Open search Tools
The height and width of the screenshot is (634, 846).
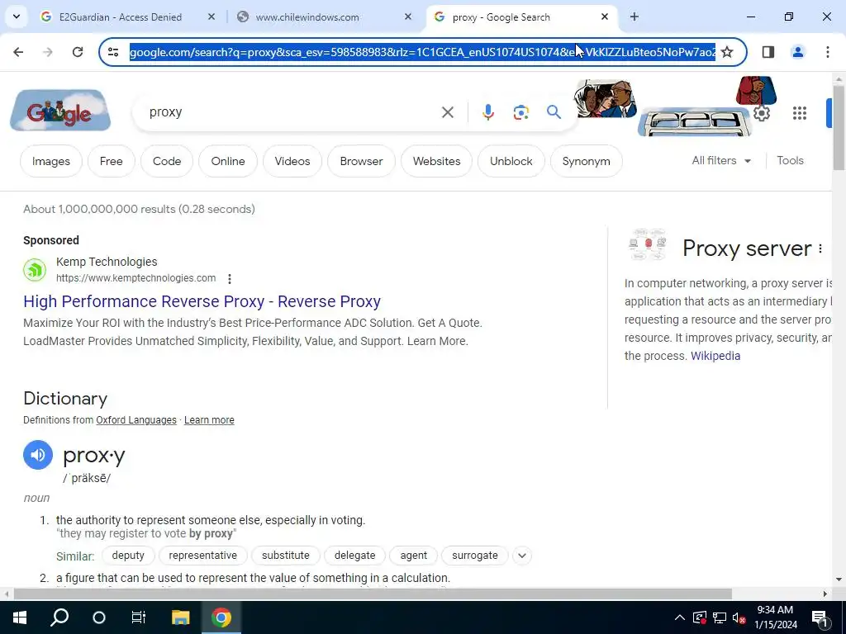pos(790,161)
